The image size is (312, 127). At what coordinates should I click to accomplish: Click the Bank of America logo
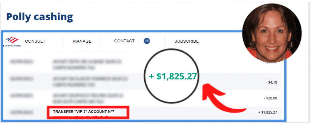12,42
